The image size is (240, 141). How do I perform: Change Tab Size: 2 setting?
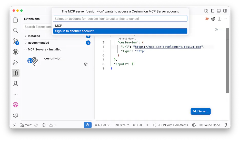[x=122, y=125]
